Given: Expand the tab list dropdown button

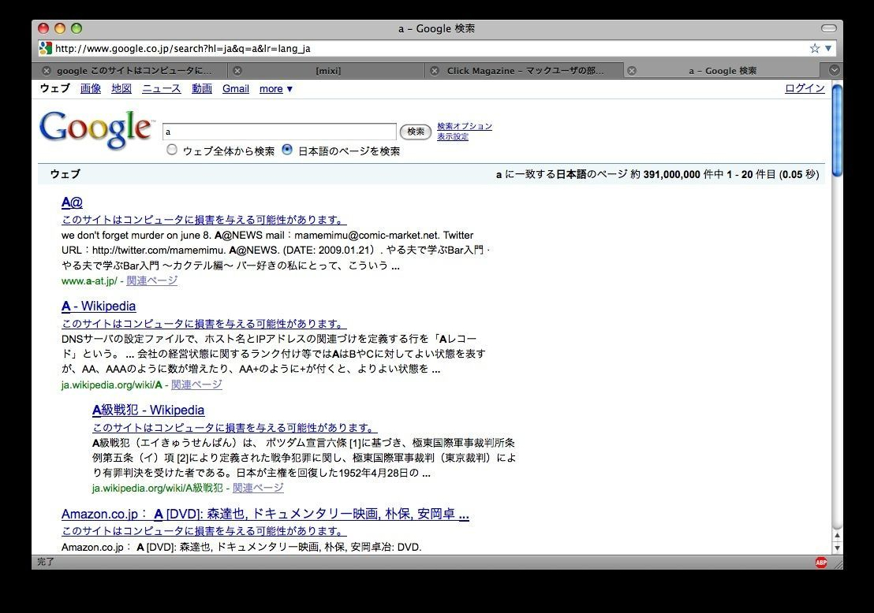Looking at the screenshot, I should click(835, 70).
